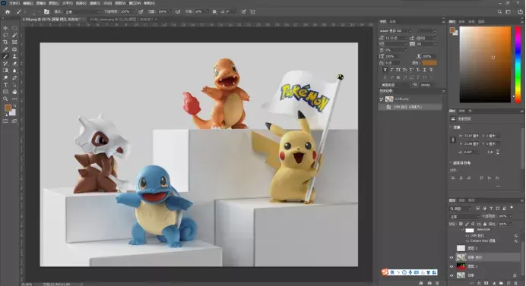Lock layer position in the Layers panel
This screenshot has height=286, width=526.
pyautogui.click(x=473, y=224)
